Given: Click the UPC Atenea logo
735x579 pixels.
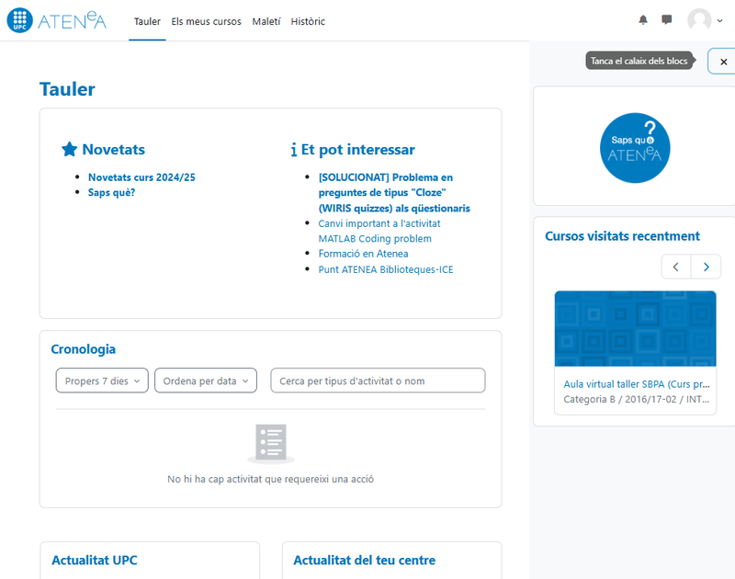Looking at the screenshot, I should (x=57, y=20).
